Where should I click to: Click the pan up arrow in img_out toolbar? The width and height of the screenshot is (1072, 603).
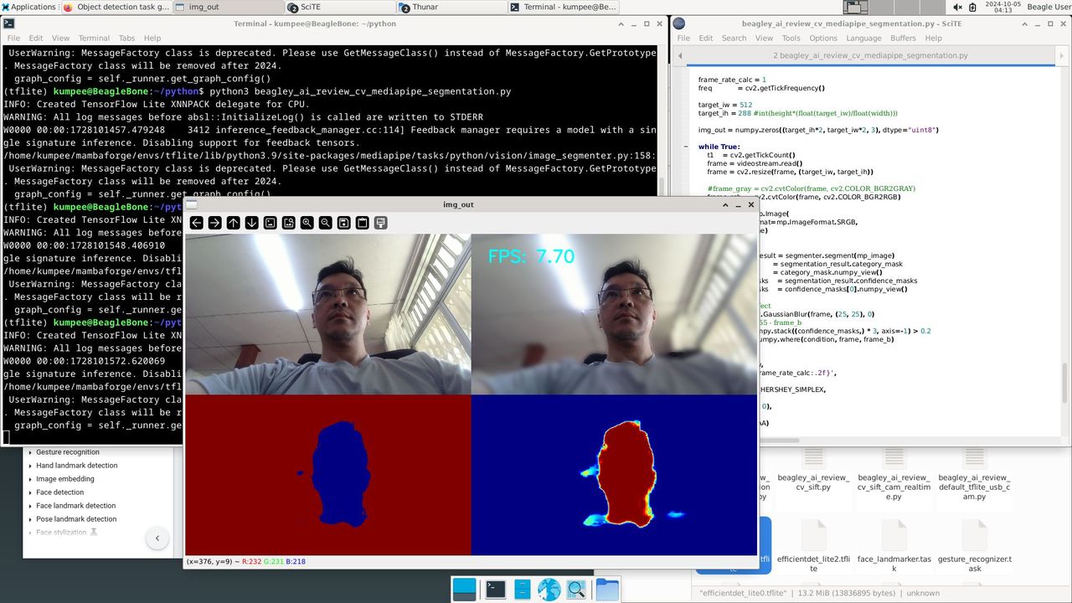click(234, 223)
